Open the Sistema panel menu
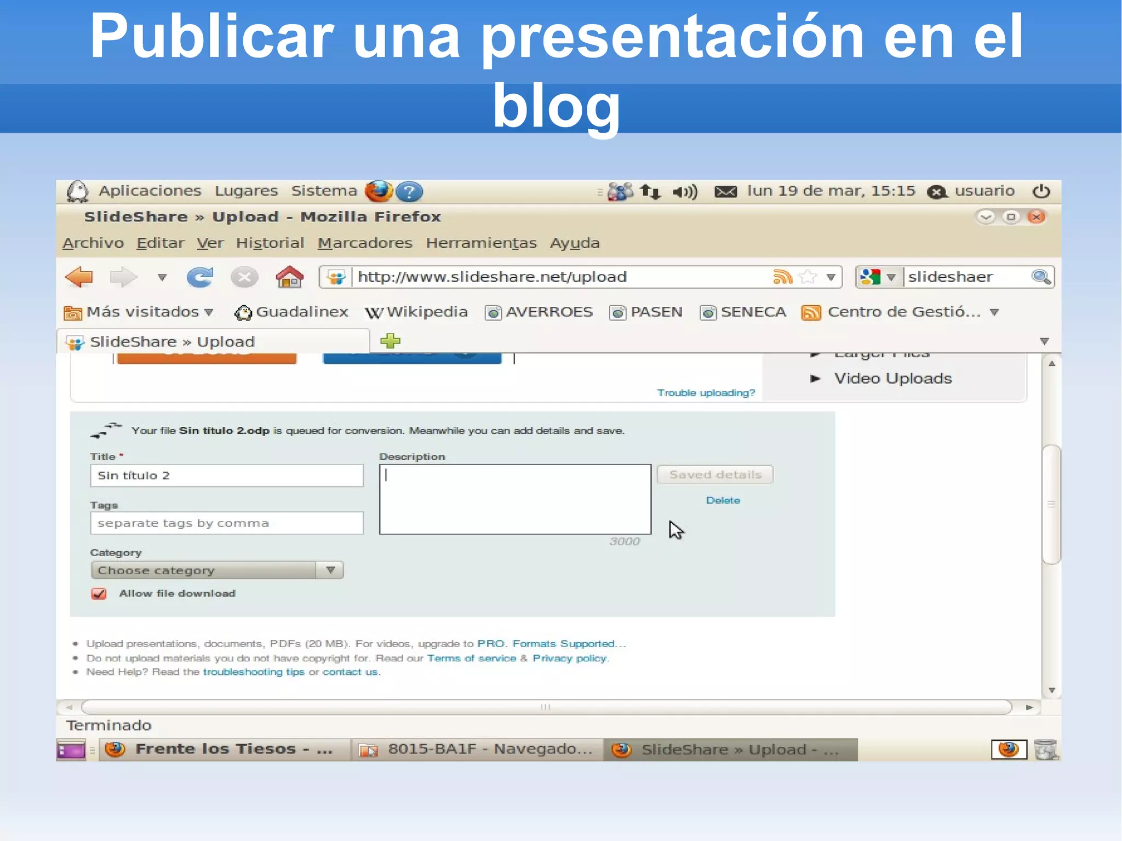The height and width of the screenshot is (841, 1122). [324, 191]
